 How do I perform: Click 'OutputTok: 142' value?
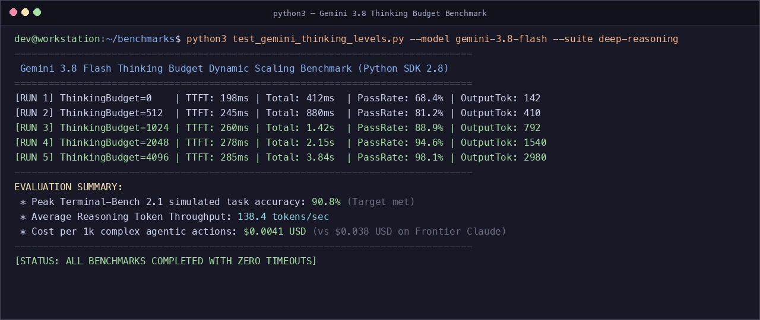pos(501,98)
